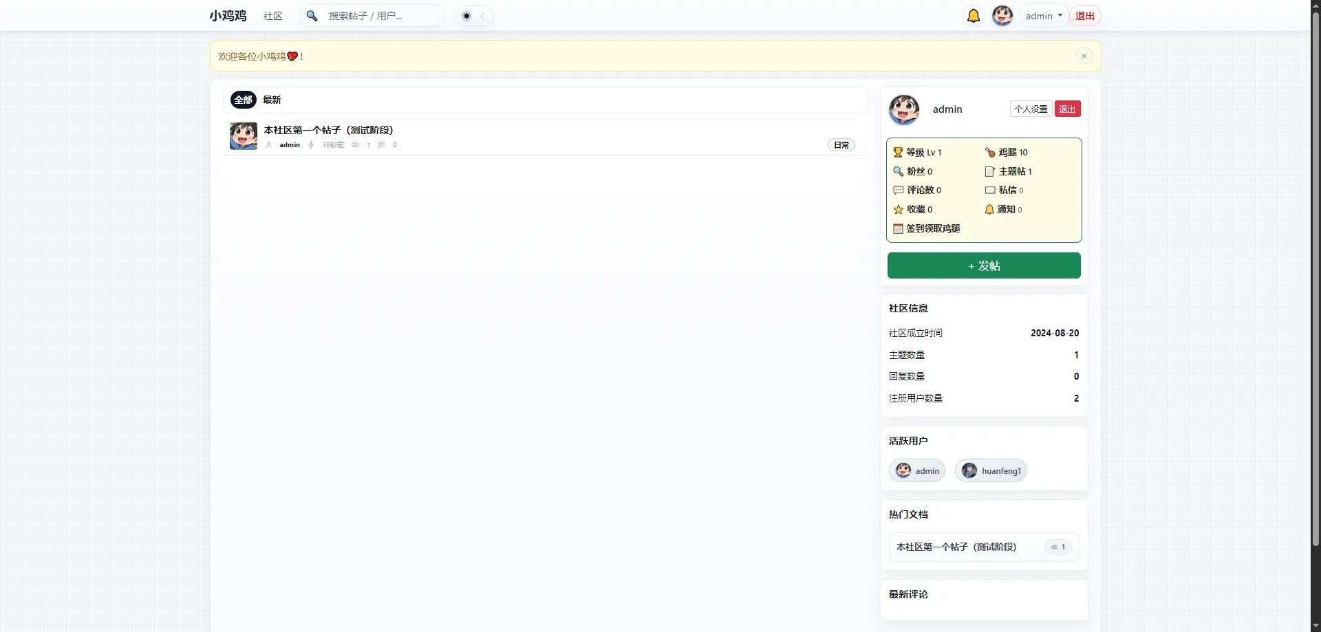Open sidebar profile name admin
This screenshot has height=632, width=1321.
947,109
